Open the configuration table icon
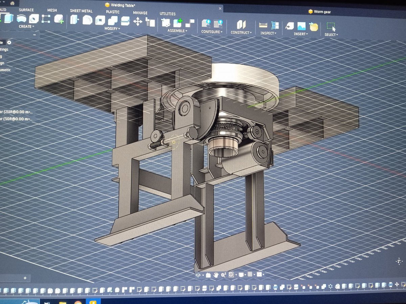Viewport: 406px width, 304px height. point(218,24)
